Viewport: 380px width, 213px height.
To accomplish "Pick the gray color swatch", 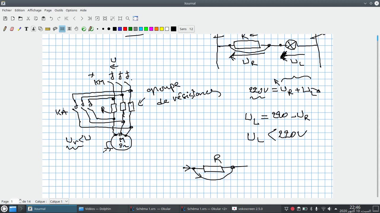I will (136, 29).
